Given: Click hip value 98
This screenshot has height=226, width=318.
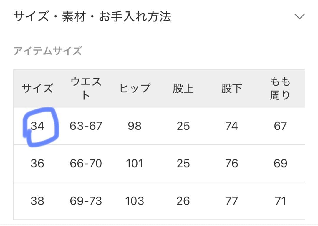Looking at the screenshot, I should click(135, 126).
